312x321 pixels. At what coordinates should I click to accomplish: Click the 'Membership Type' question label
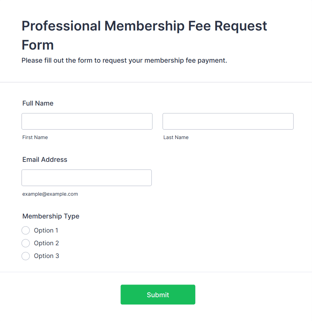(x=51, y=216)
